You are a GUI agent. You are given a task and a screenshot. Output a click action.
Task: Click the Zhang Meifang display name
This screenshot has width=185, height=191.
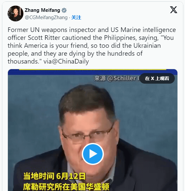tap(42, 10)
